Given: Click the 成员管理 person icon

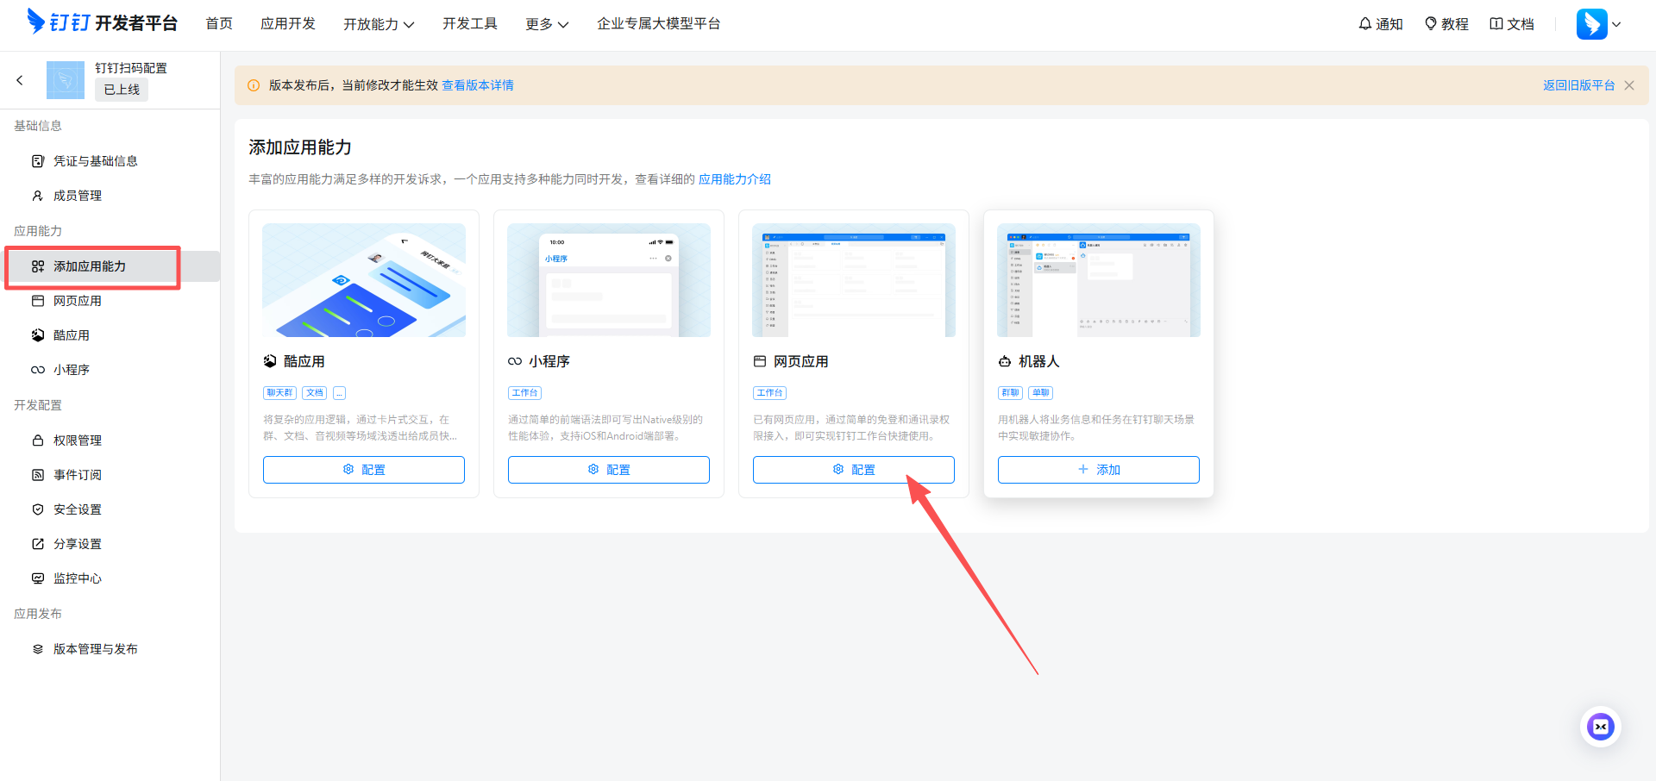Looking at the screenshot, I should (x=38, y=196).
